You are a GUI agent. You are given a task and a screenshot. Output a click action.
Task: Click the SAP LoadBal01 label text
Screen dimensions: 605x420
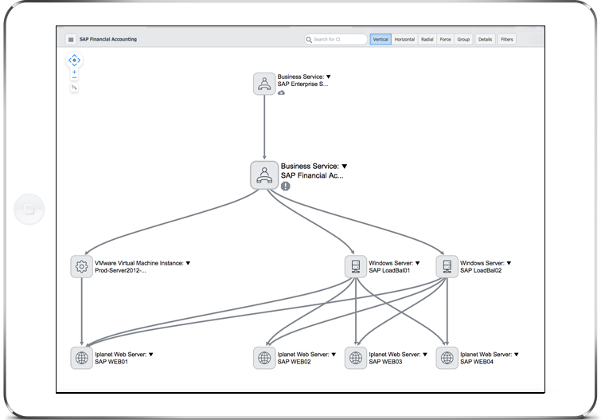coord(389,270)
